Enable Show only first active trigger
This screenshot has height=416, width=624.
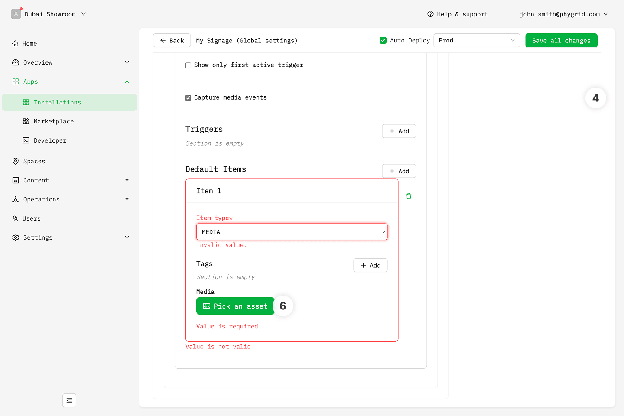pyautogui.click(x=188, y=65)
